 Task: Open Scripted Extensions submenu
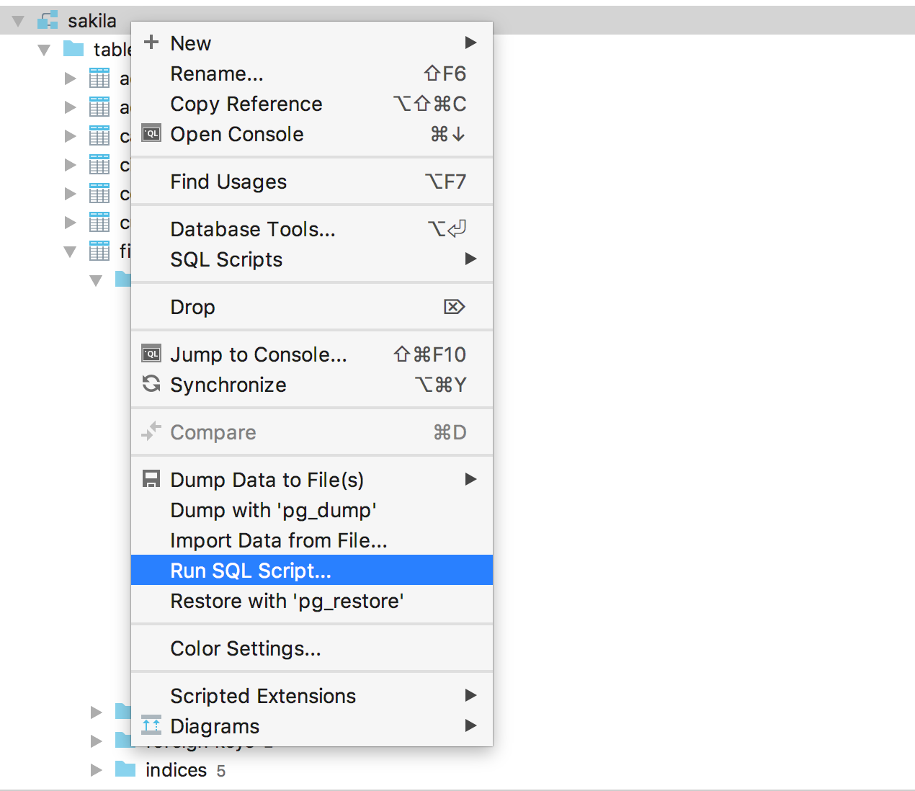[312, 696]
